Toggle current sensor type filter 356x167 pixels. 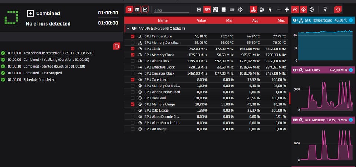(x=278, y=10)
